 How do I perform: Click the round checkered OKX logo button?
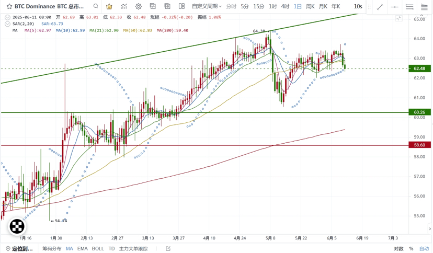coord(17,226)
